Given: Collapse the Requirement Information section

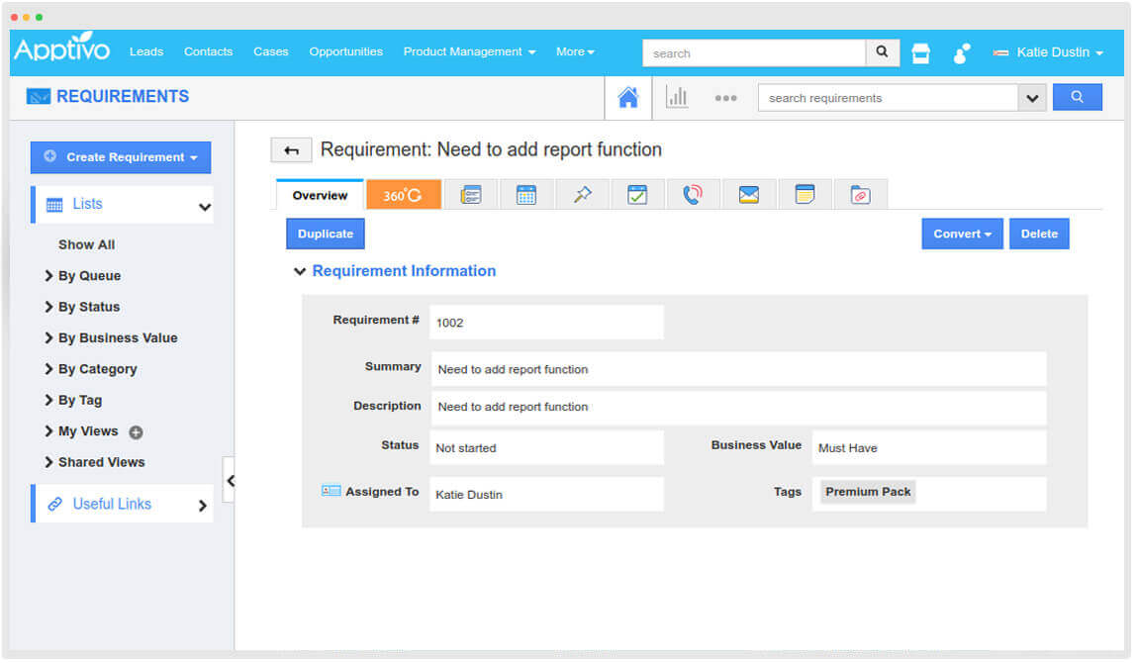Looking at the screenshot, I should click(x=300, y=271).
